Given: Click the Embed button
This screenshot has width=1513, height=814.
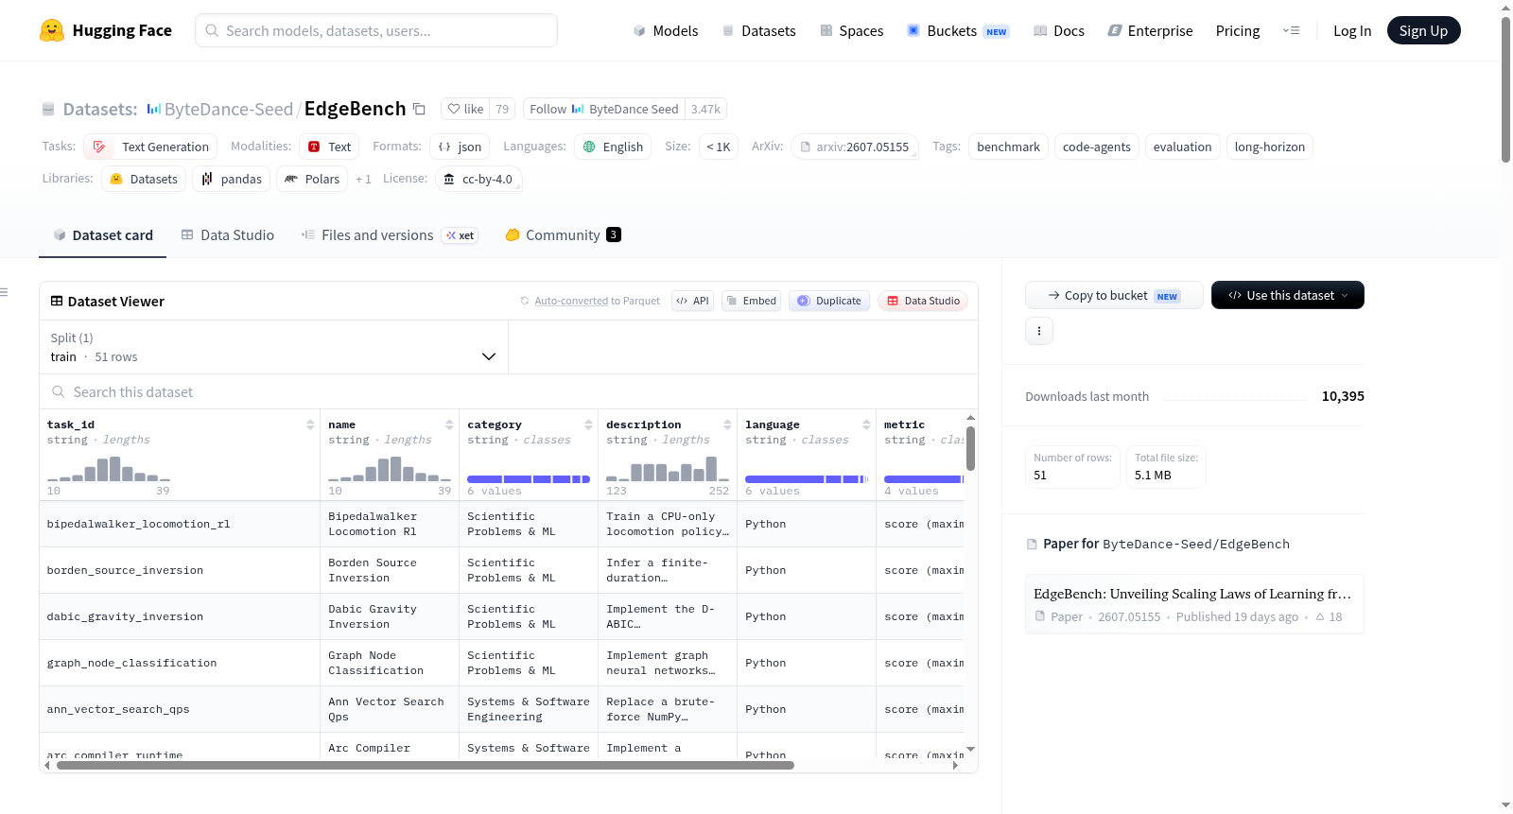Looking at the screenshot, I should click(x=751, y=301).
